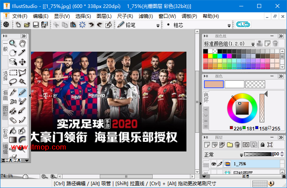Collapse the color panel with the double chevron
Viewport: 287px width, 188px height.
click(x=281, y=76)
